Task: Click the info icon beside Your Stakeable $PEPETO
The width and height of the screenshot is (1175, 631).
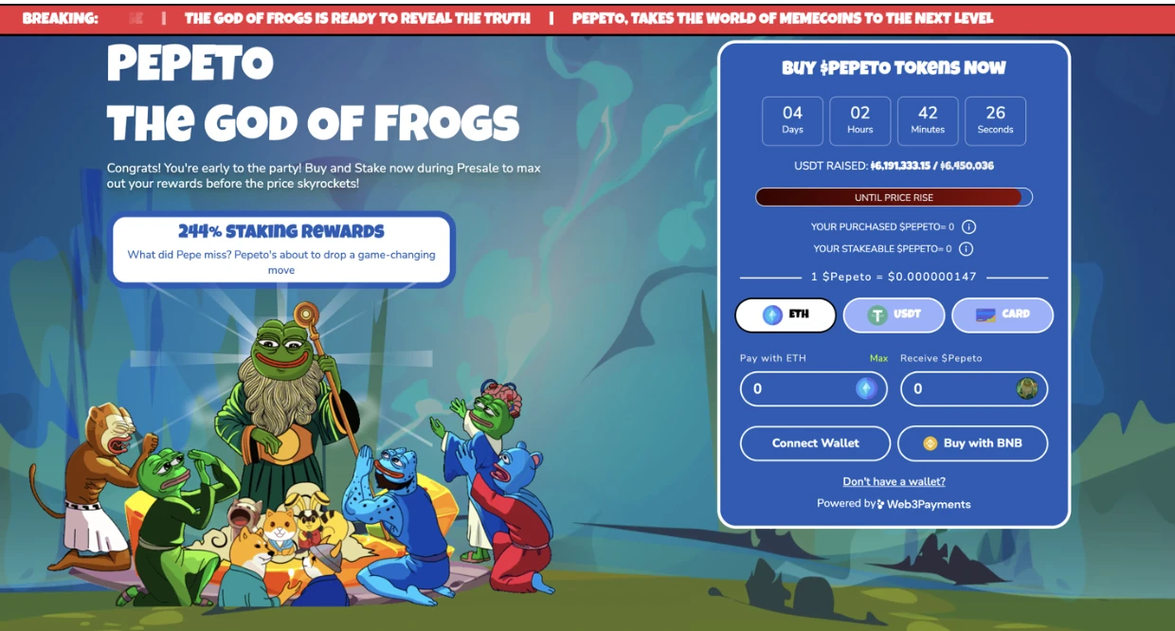Action: coord(966,249)
